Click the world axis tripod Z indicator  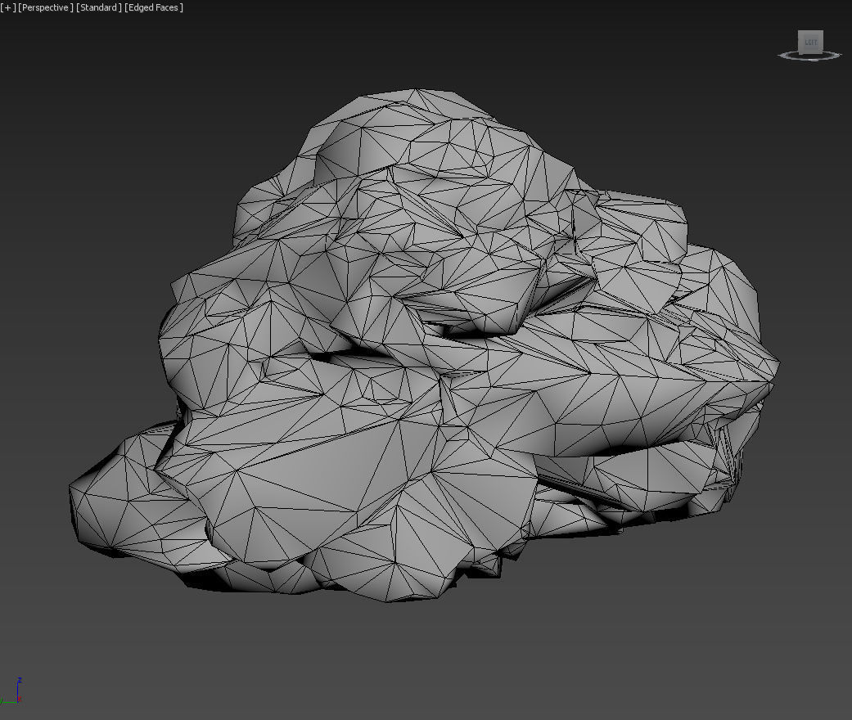coord(20,680)
